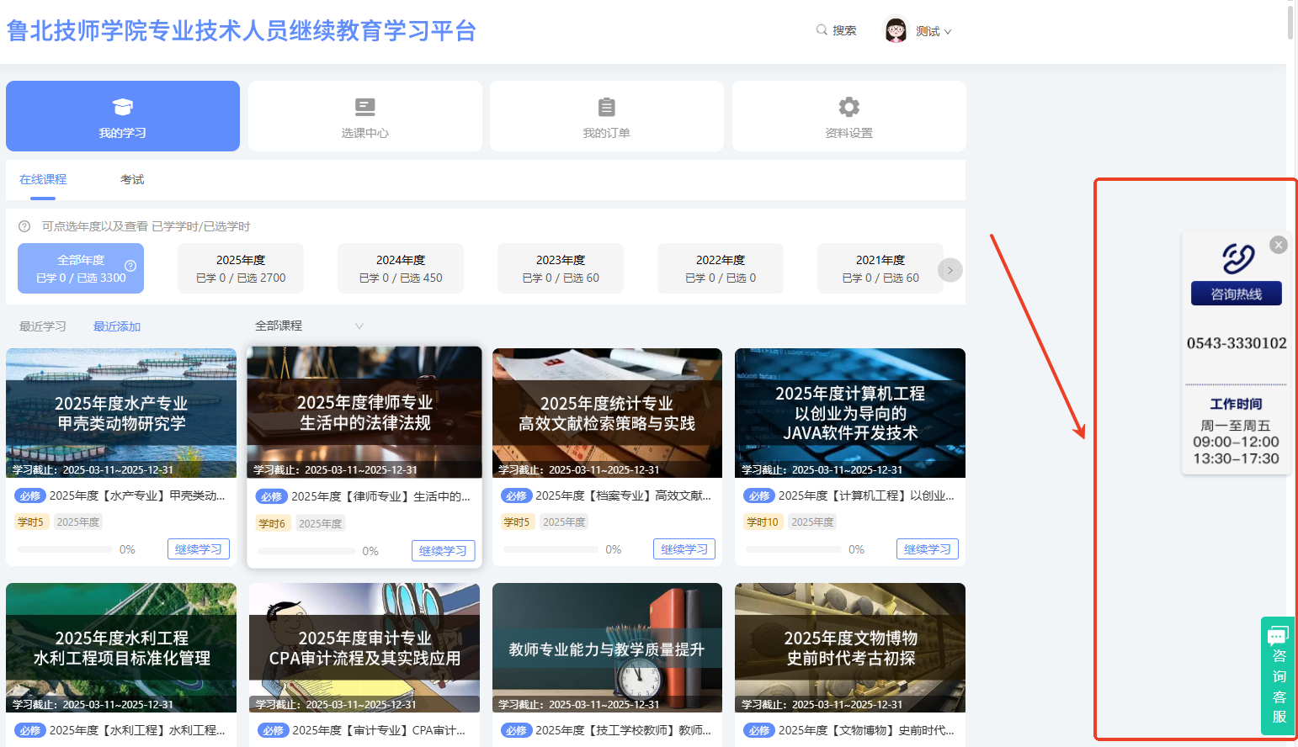The image size is (1298, 747).
Task: Open the 文物博物 史前时代考古初探 course thumbnail
Action: pyautogui.click(x=850, y=648)
